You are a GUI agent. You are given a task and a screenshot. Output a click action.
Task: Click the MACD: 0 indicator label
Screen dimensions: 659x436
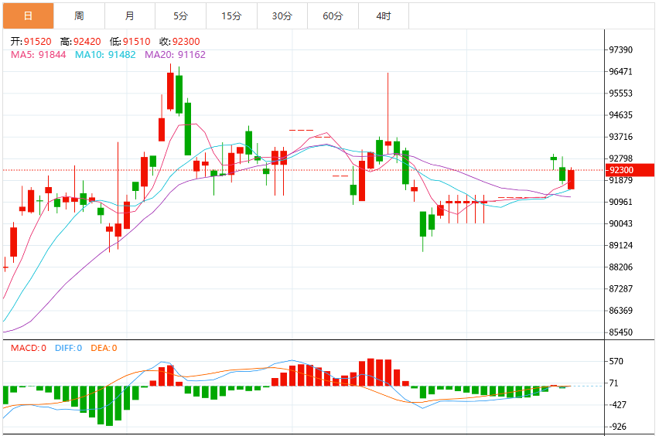[28, 348]
